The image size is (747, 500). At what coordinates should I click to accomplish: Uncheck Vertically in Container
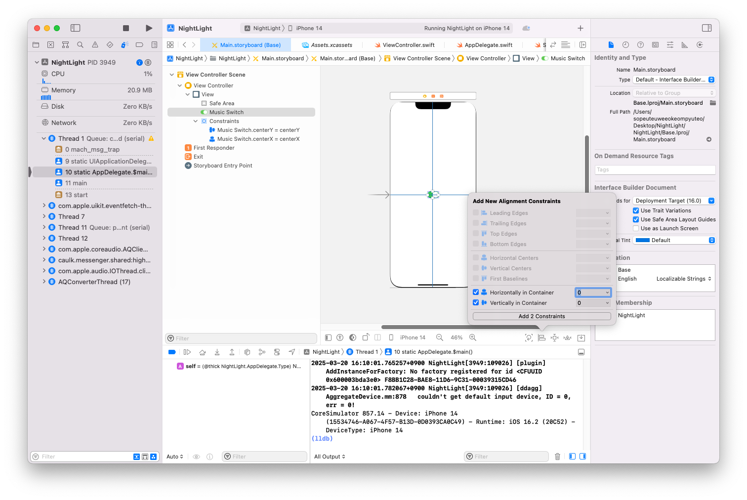(476, 302)
